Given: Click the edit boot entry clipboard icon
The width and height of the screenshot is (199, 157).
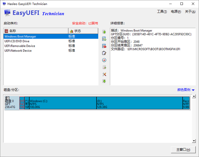Looking at the screenshot, I should pyautogui.click(x=104, y=53).
